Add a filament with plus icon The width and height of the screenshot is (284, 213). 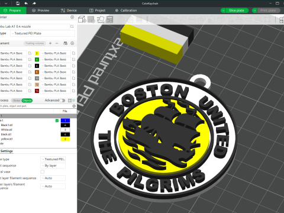[50, 43]
